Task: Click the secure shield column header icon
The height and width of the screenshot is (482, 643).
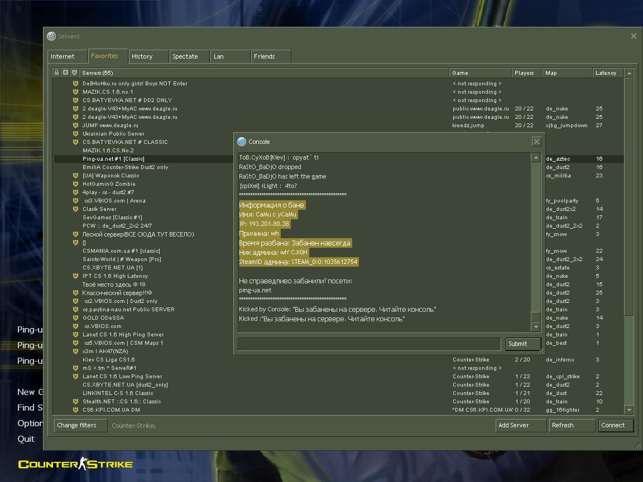Action: (x=74, y=73)
